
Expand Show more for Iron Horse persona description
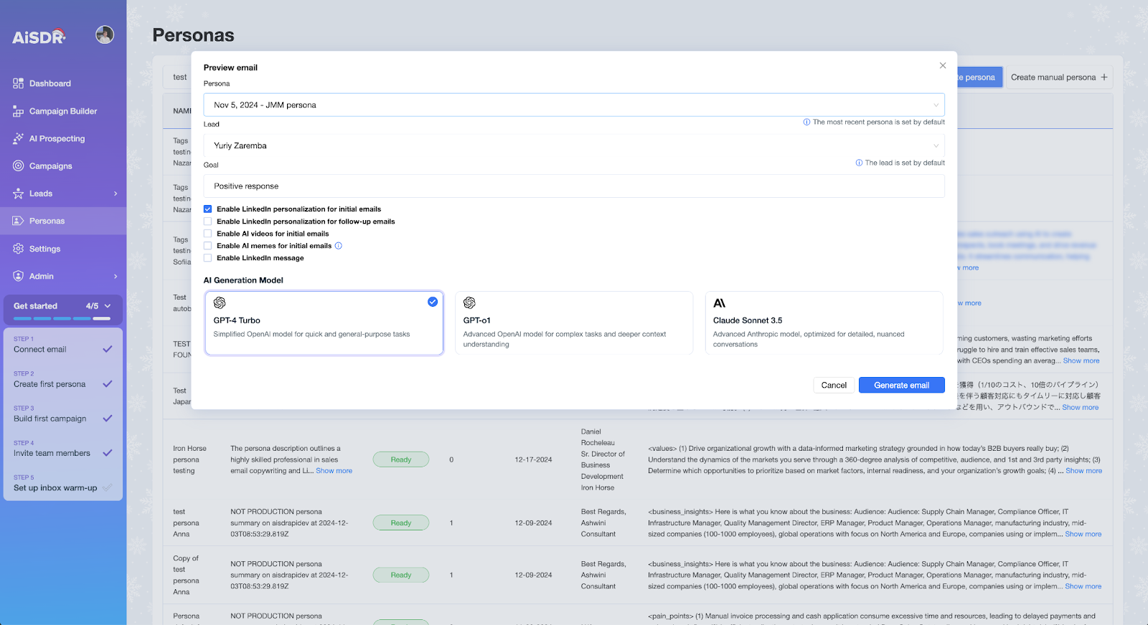tap(334, 471)
